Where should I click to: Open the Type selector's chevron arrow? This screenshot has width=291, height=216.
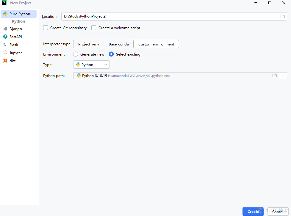pyautogui.click(x=105, y=64)
